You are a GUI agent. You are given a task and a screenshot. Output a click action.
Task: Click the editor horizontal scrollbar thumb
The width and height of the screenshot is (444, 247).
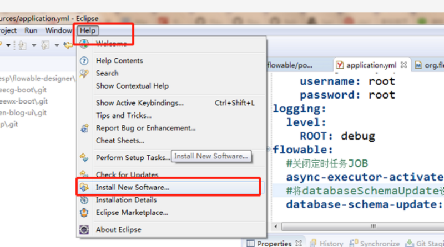coord(362,227)
